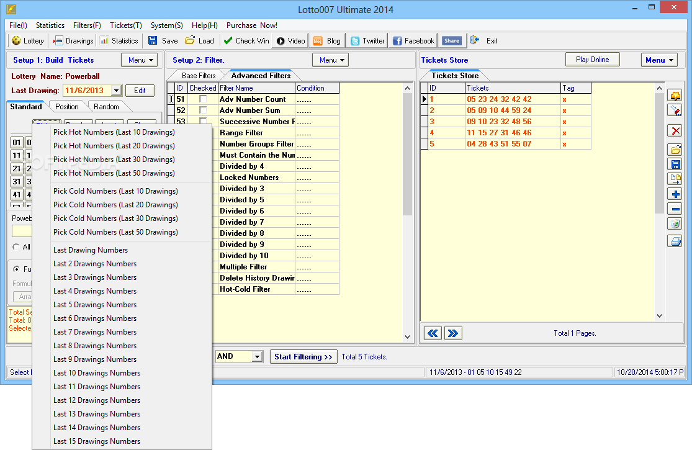This screenshot has height=450, width=692.
Task: Click the filter list scrollbar down arrow
Action: pyautogui.click(x=407, y=336)
